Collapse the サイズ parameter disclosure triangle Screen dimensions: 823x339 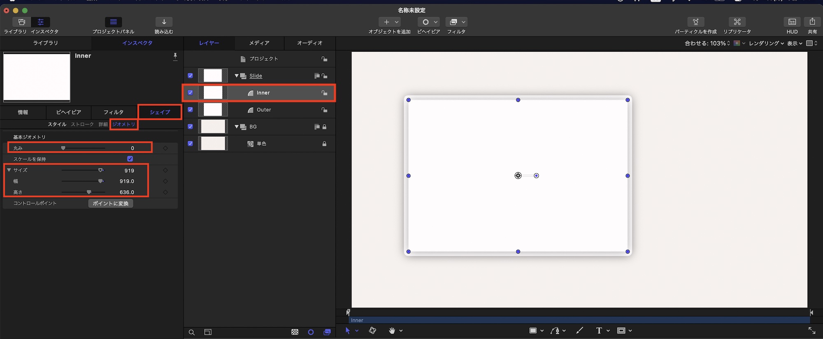[9, 170]
